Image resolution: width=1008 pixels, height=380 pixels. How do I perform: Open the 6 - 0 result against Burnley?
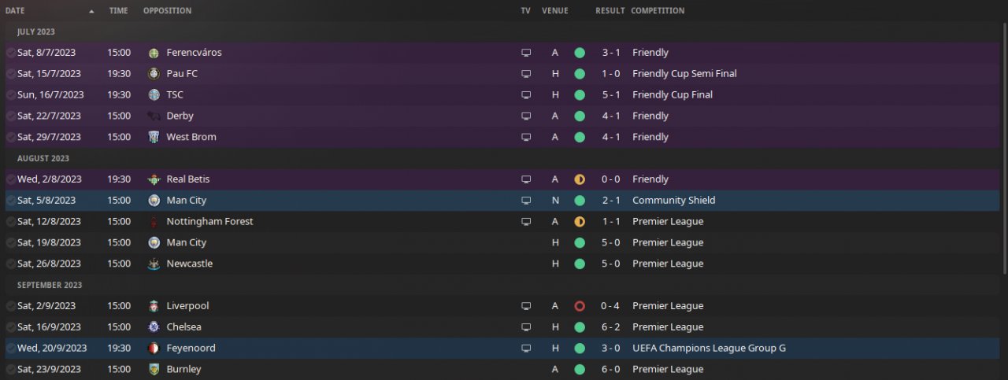point(610,370)
